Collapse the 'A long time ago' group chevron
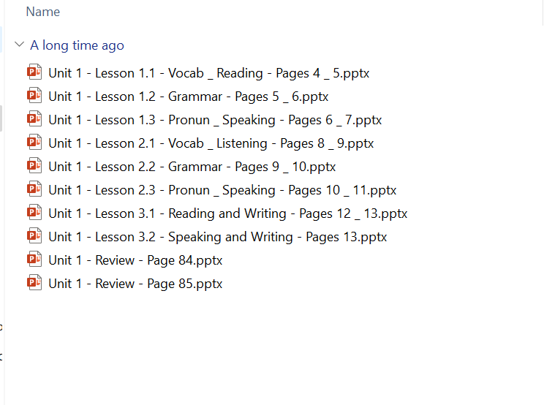The height and width of the screenshot is (405, 544). click(19, 45)
